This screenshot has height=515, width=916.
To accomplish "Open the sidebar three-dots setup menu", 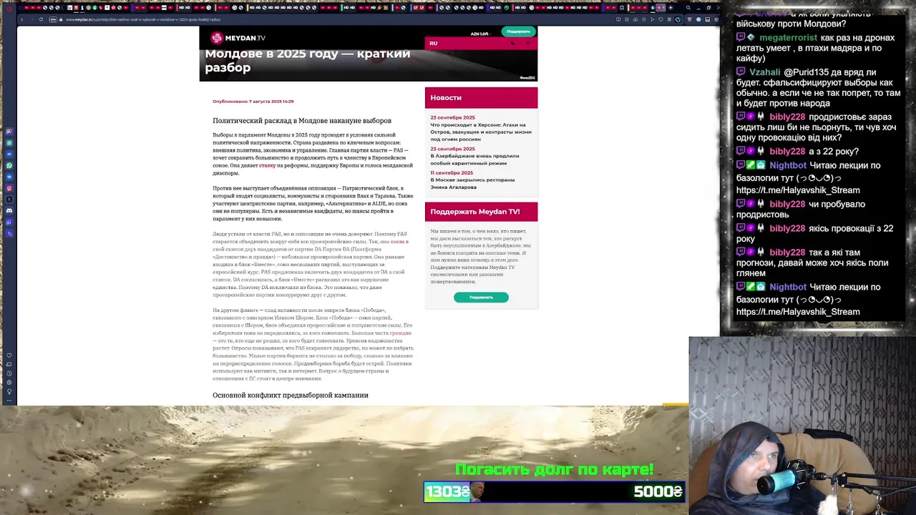I will 9,401.
